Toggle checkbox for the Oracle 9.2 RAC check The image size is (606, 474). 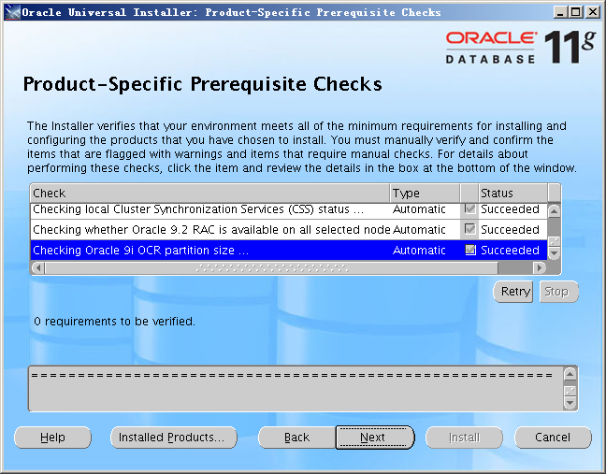coord(469,229)
